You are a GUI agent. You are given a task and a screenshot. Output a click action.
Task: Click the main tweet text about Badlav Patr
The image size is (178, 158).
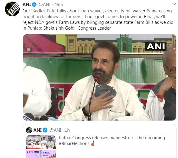[x=98, y=19]
